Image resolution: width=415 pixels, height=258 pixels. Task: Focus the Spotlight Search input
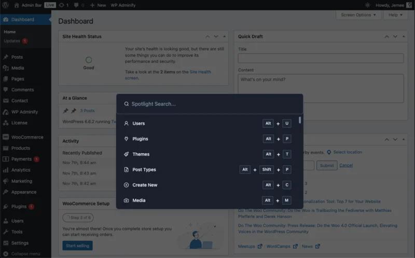coord(210,104)
